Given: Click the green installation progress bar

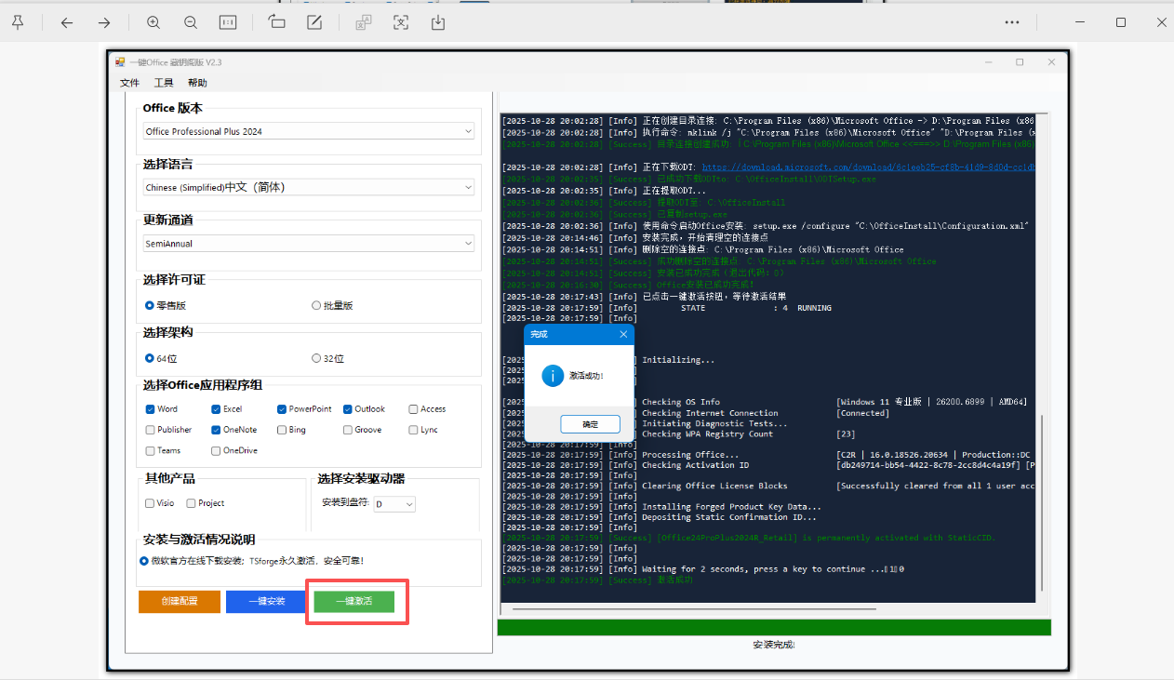Looking at the screenshot, I should (x=774, y=628).
